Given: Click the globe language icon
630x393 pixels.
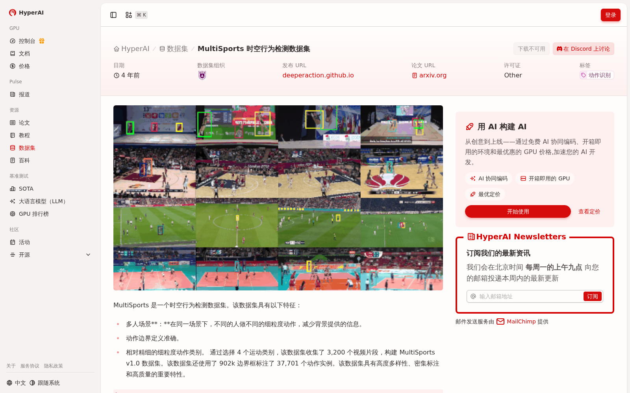Looking at the screenshot, I should (x=9, y=383).
